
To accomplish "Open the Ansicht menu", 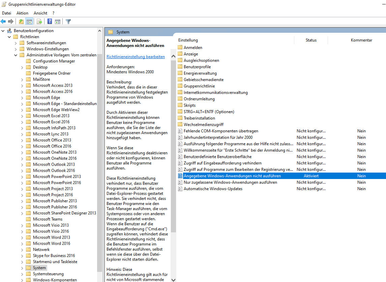I will click(40, 13).
